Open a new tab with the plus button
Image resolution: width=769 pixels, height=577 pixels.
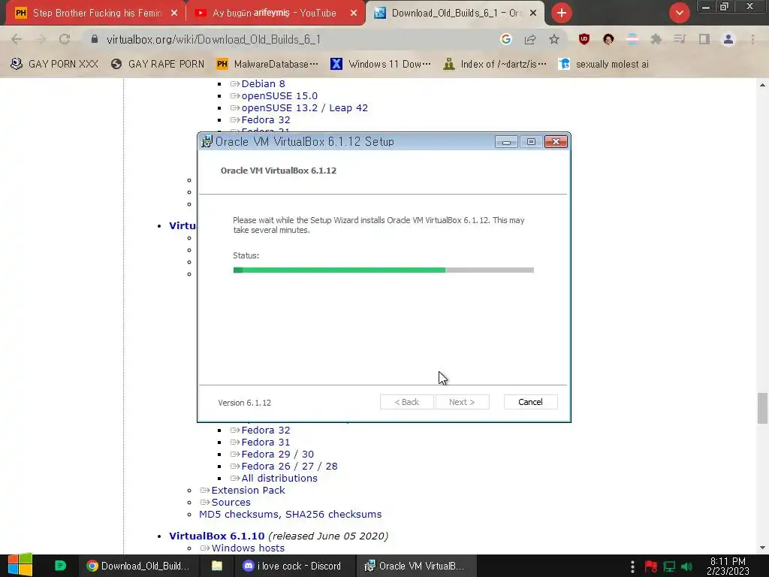pos(562,13)
